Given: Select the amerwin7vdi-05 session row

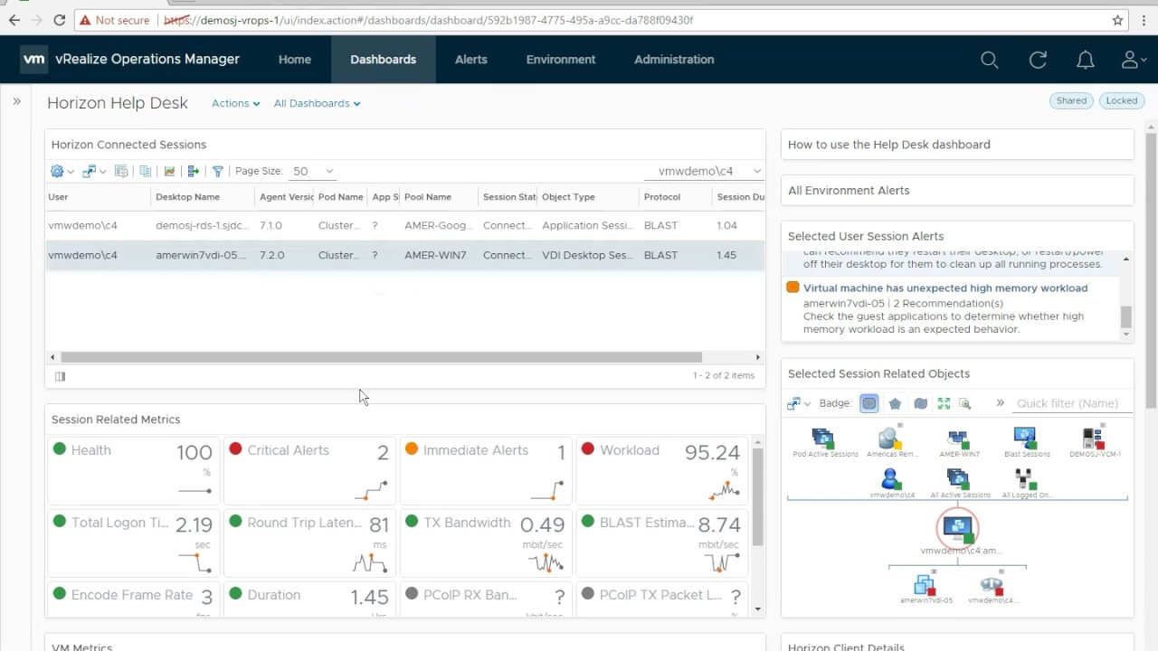Looking at the screenshot, I should (x=405, y=255).
